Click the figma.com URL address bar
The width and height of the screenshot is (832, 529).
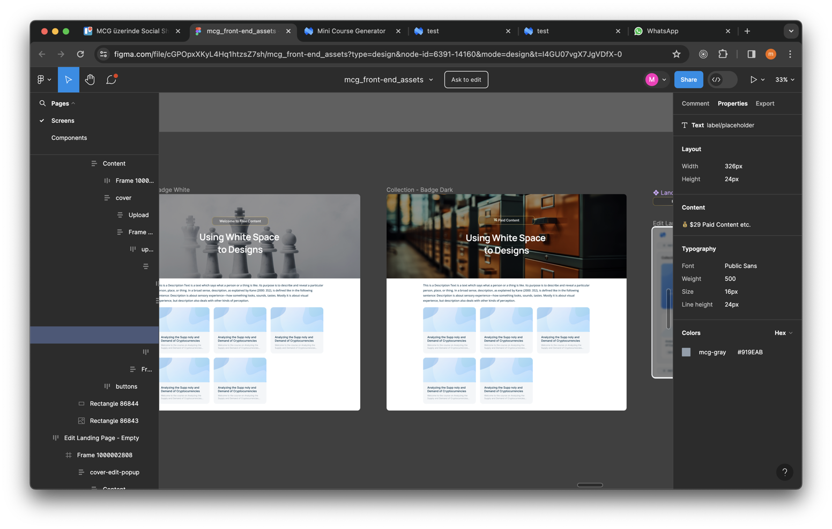click(368, 54)
